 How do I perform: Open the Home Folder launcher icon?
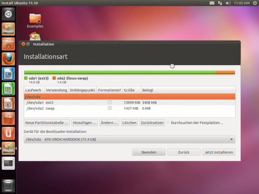8,44
